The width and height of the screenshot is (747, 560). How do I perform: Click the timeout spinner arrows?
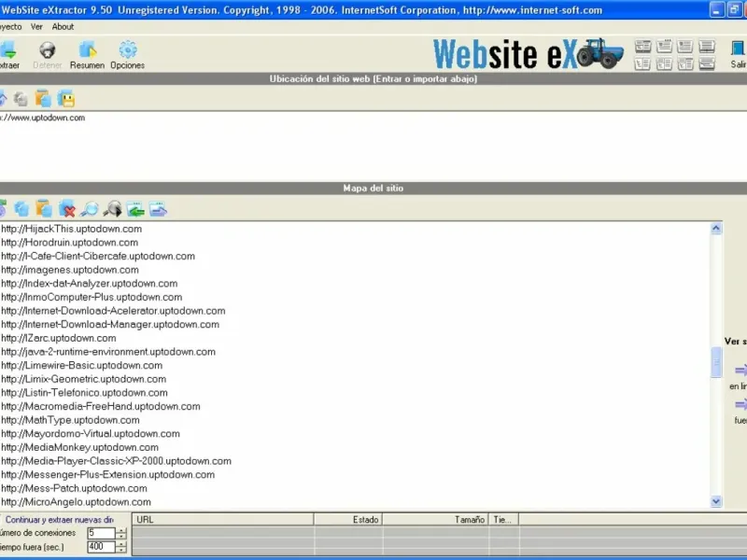tap(121, 547)
